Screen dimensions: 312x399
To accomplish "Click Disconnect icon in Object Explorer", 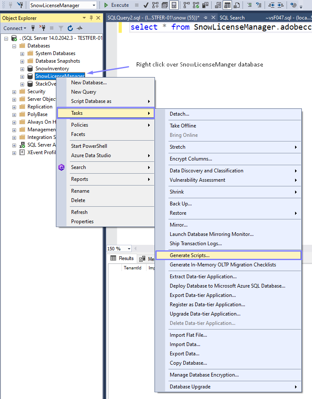I will coord(42,28).
